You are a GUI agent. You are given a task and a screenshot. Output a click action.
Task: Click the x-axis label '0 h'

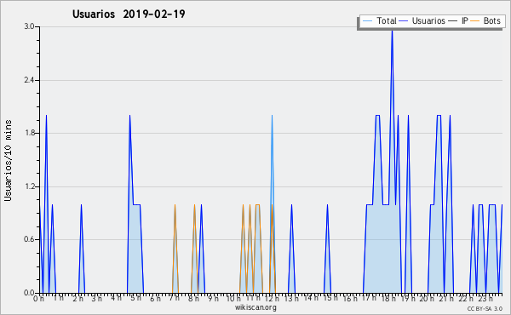tap(38, 299)
